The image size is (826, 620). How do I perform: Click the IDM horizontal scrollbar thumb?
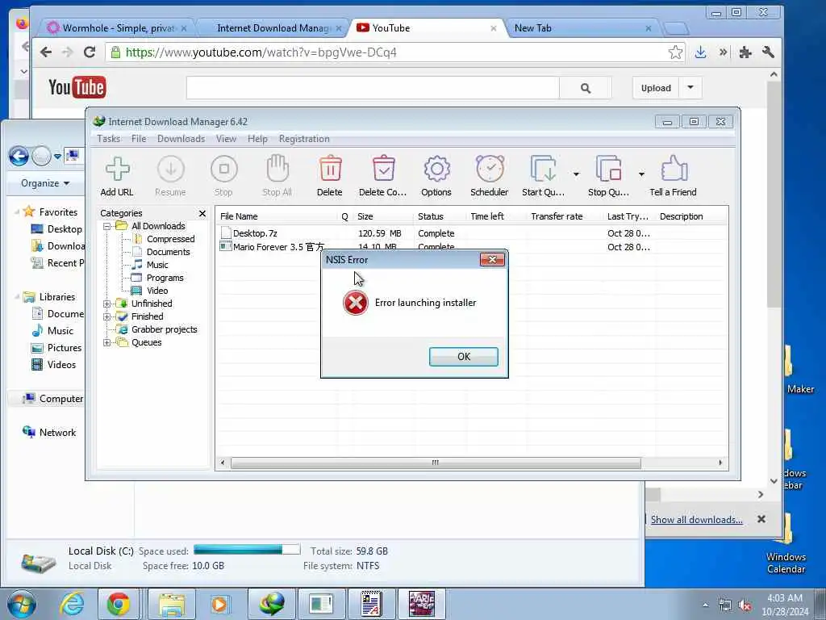click(436, 463)
